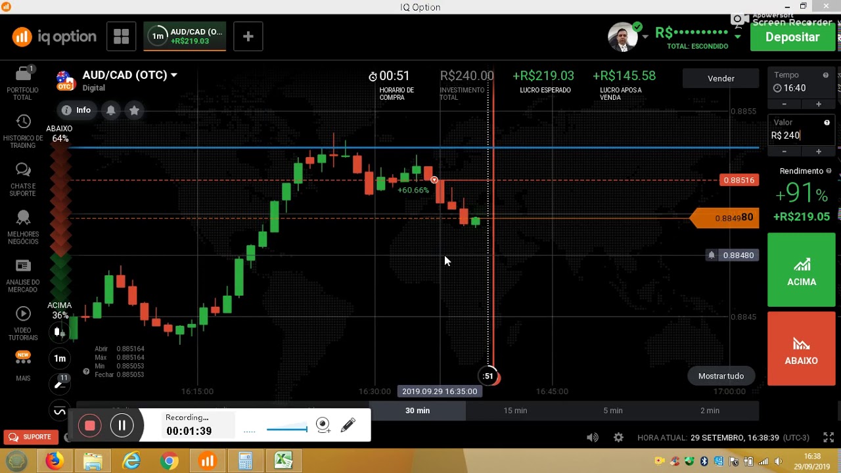This screenshot has width=841, height=473.
Task: Open Excel from the taskbar
Action: click(283, 461)
